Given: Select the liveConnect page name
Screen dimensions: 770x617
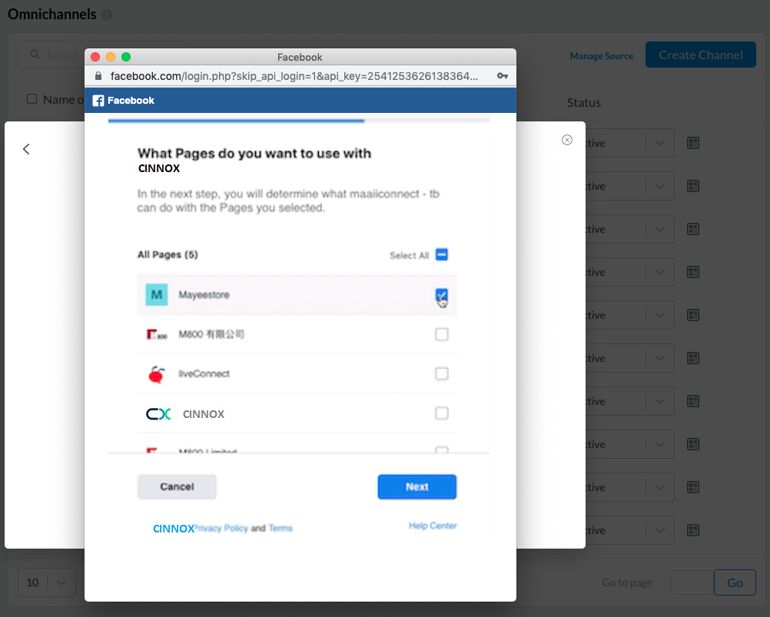Looking at the screenshot, I should click(204, 374).
